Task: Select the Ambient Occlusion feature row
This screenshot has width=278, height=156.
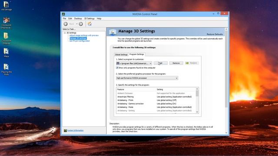Action: pos(156,93)
